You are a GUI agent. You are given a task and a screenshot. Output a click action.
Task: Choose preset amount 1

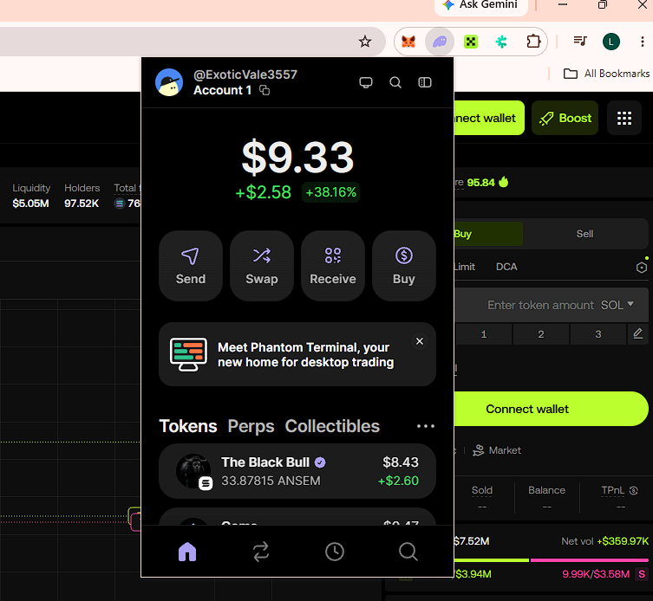click(x=484, y=334)
